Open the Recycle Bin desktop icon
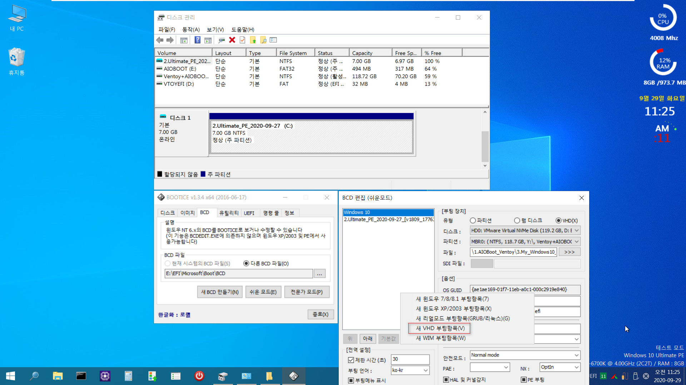Screen dimensions: 686x385 (x=17, y=62)
